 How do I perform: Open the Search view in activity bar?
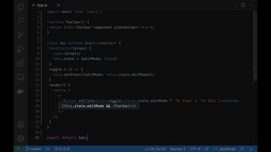click(x=21, y=21)
